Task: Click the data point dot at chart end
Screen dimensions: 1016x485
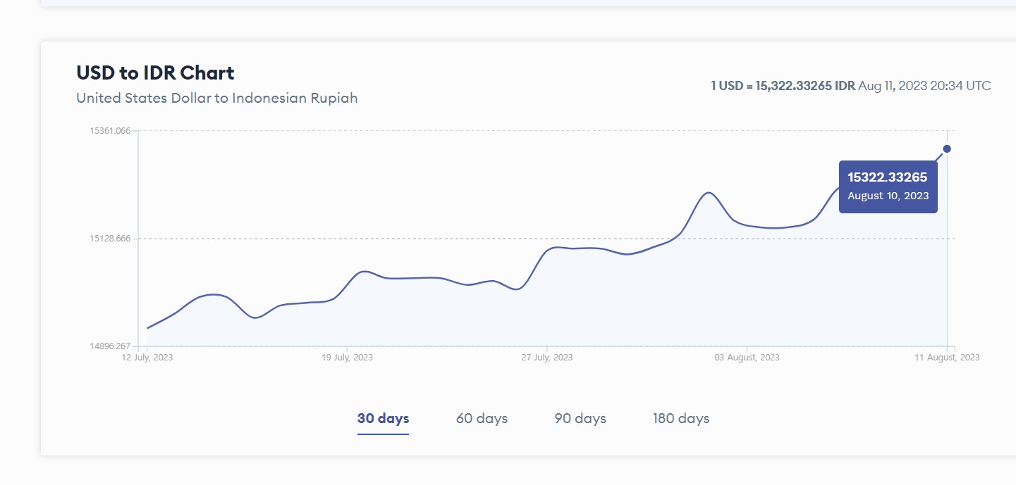Action: click(947, 149)
